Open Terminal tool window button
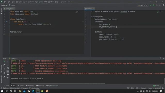This screenshot has width=165, height=93. click(x=40, y=86)
